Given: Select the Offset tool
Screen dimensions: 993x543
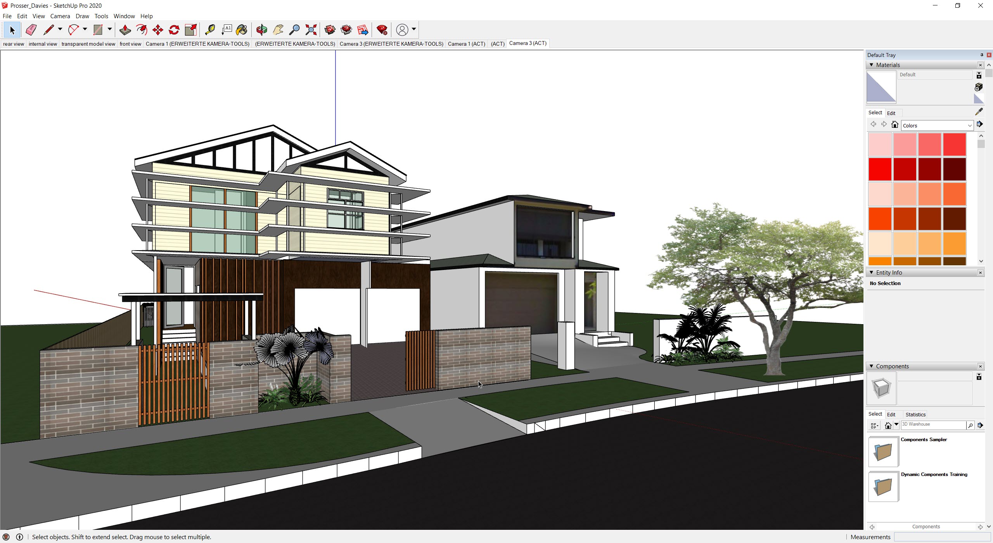Looking at the screenshot, I should tap(142, 30).
